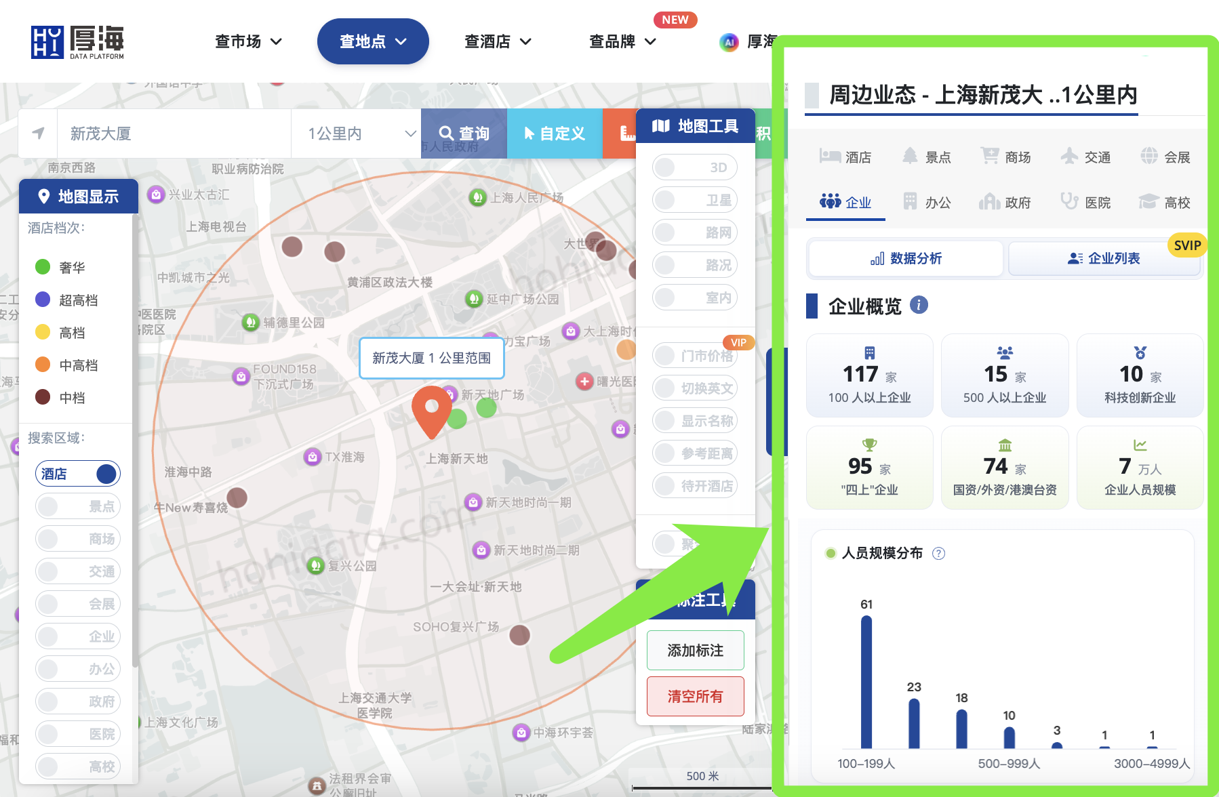This screenshot has height=797, width=1219.
Task: Toggle the 景点 search area switch
Action: click(x=78, y=506)
